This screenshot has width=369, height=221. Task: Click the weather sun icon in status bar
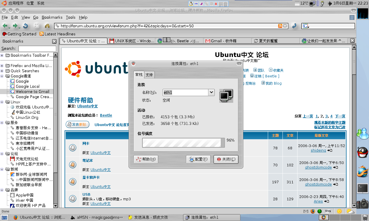coord(339,211)
